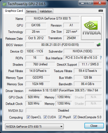Image resolution: width=108 pixels, height=133 pixels.
Task: Click the GPU-Z title bar icon
Action: tap(4, 4)
